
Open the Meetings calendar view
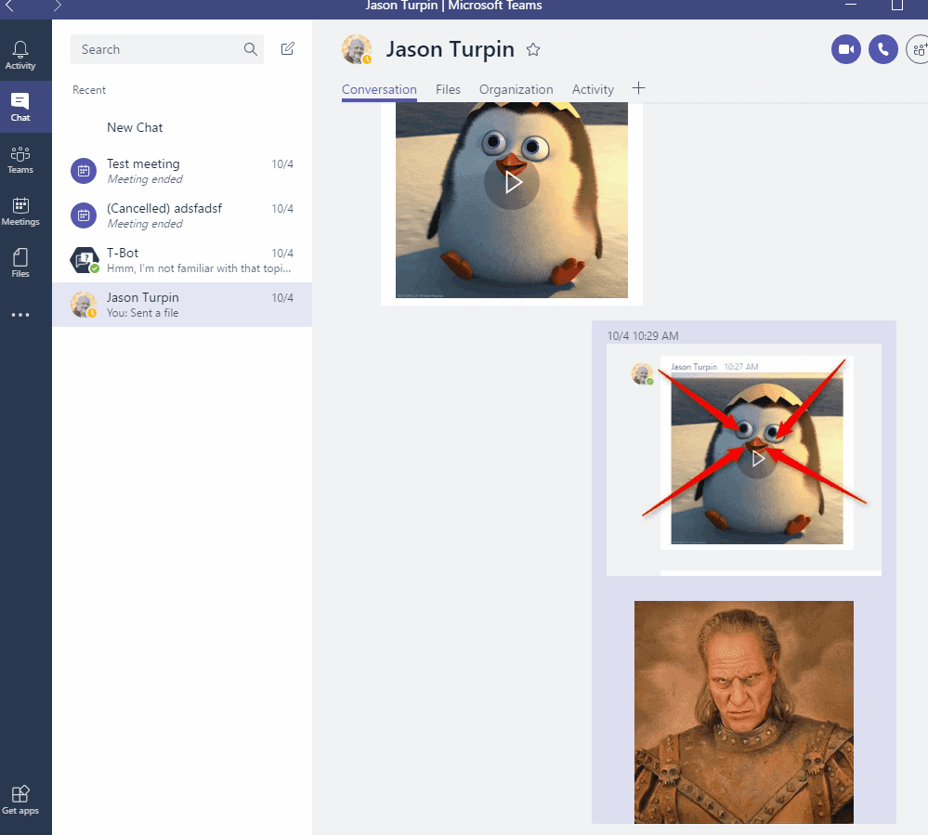click(x=20, y=212)
